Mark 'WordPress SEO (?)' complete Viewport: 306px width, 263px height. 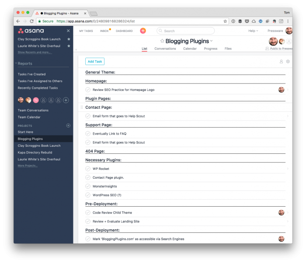click(x=88, y=195)
